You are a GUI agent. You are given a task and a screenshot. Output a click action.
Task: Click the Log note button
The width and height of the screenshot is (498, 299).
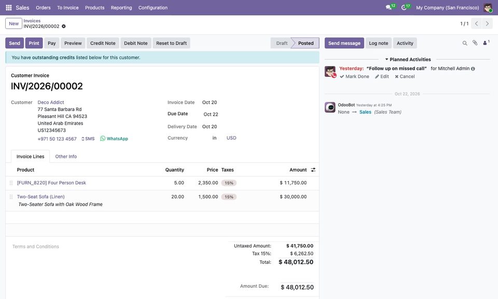379,43
